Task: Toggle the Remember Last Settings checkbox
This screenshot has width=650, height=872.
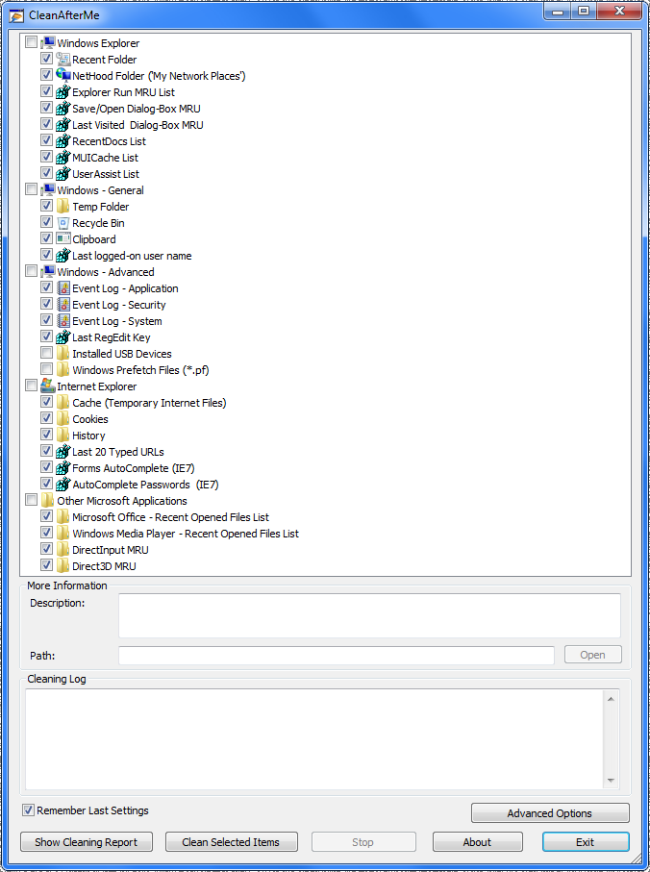Action: pyautogui.click(x=28, y=810)
